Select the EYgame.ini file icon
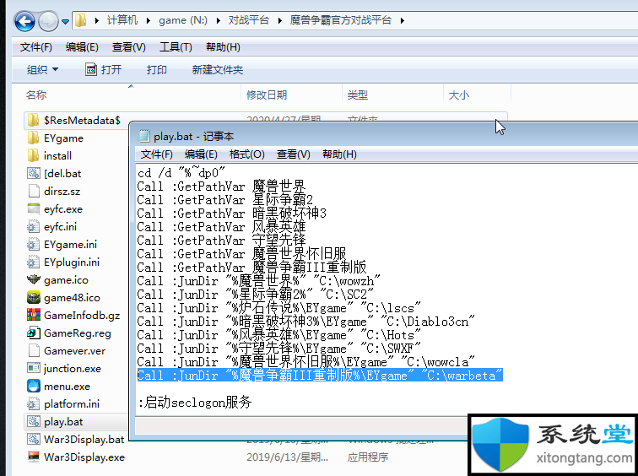Image resolution: width=638 pixels, height=476 pixels. click(x=34, y=244)
